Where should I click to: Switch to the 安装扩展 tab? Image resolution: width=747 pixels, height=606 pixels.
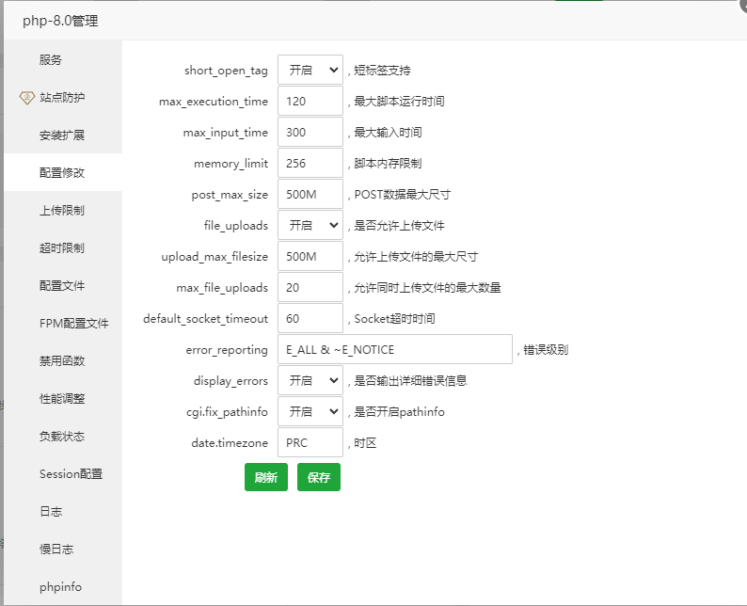62,136
